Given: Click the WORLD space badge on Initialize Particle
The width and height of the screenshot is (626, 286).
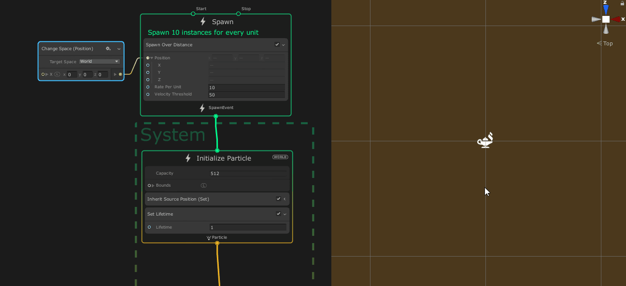Looking at the screenshot, I should point(280,157).
